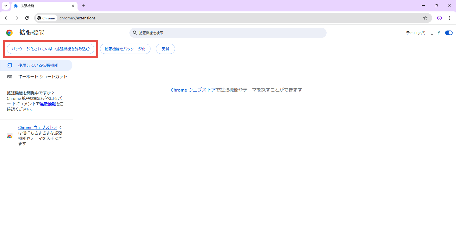Close the Chrome window
Screen dimensions: 456x243
pos(449,6)
